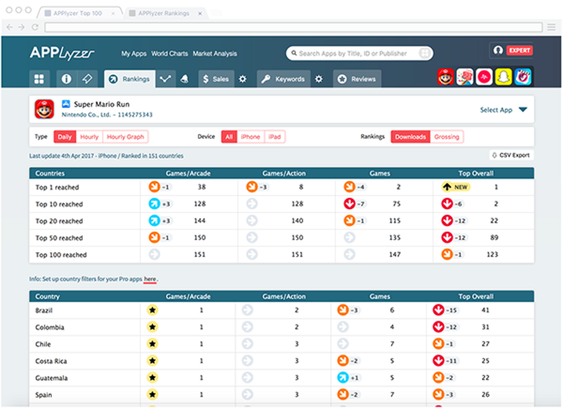Go to World Charts menu

(x=169, y=53)
